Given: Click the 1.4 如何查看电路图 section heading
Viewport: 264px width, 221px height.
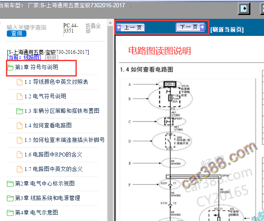Looking at the screenshot, I should pyautogui.click(x=146, y=69).
